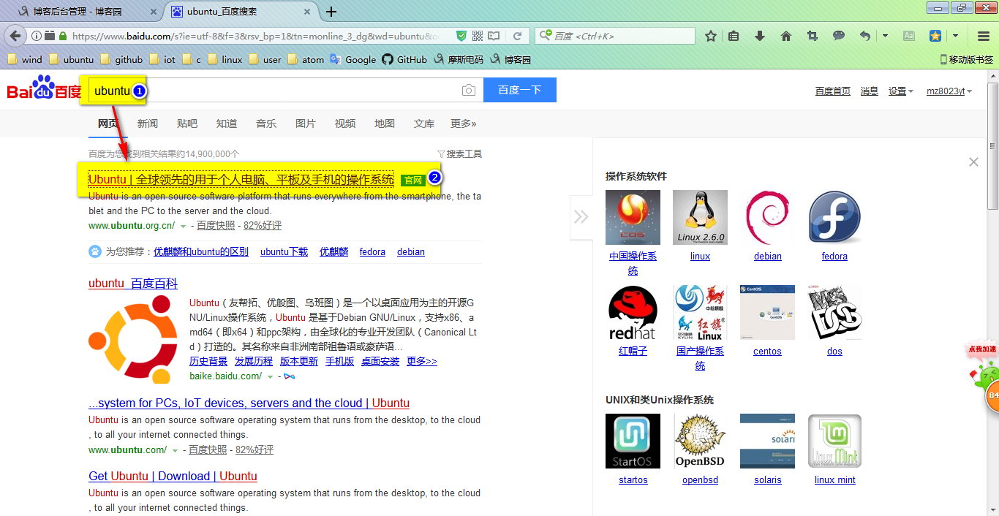
Task: Click the 消息 link
Action: pyautogui.click(x=869, y=91)
